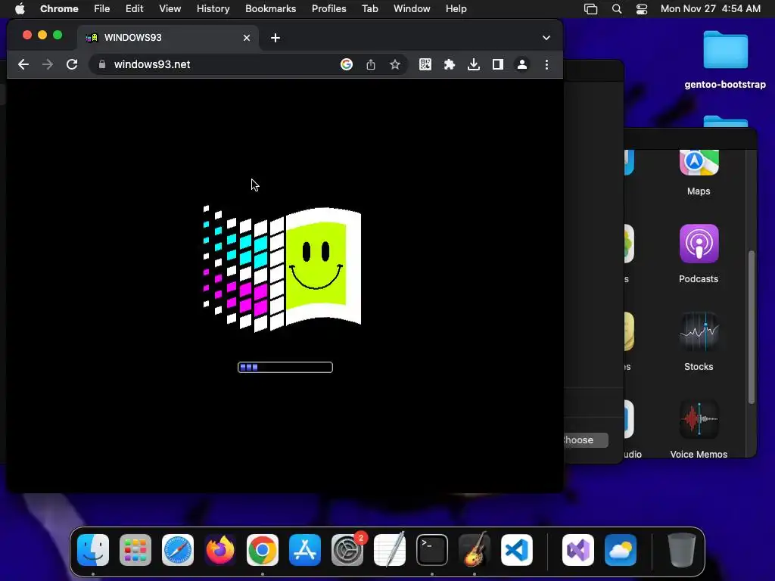
Task: Click the date and time in menu bar
Action: [x=710, y=8]
